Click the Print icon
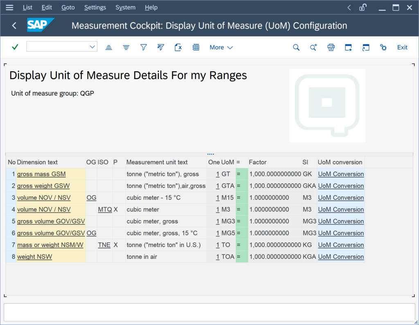The height and width of the screenshot is (325, 419). (x=331, y=48)
